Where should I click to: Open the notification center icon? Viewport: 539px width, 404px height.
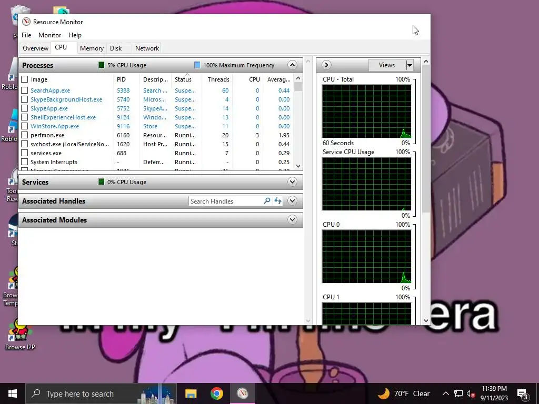[523, 394]
